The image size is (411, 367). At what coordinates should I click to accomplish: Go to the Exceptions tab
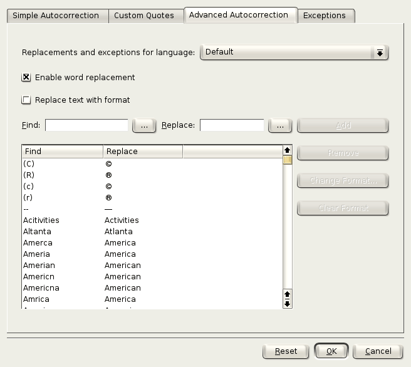coord(324,16)
